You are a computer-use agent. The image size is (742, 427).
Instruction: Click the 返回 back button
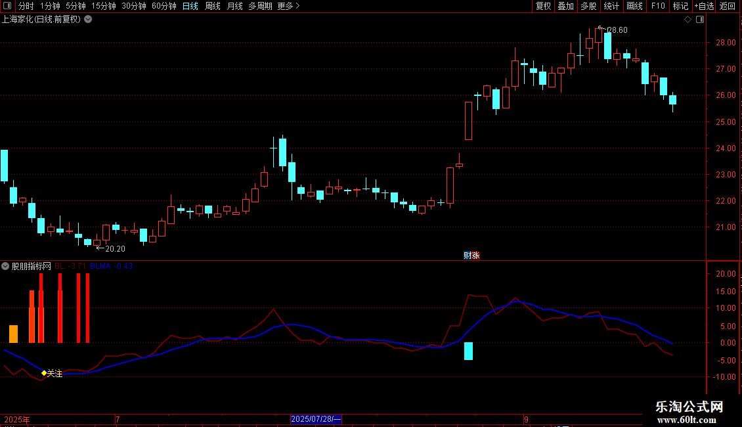[728, 6]
